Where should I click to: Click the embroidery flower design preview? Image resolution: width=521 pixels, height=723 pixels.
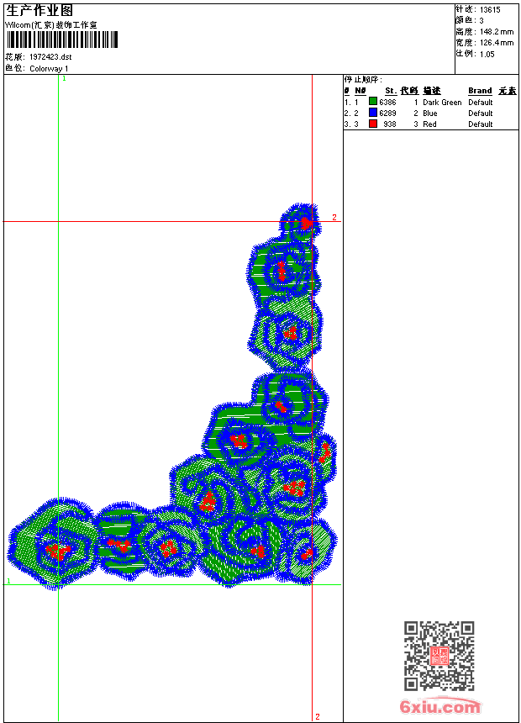pyautogui.click(x=172, y=397)
